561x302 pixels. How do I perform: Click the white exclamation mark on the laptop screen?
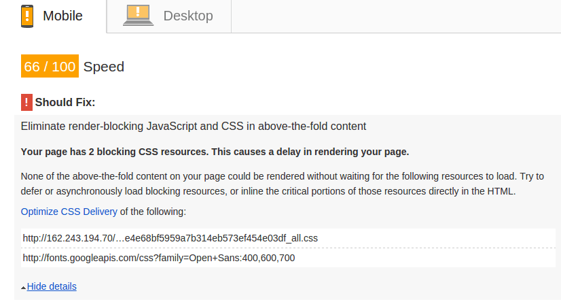tap(138, 12)
